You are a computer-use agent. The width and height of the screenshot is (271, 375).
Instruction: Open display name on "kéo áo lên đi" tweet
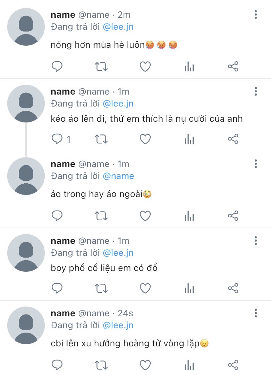63,92
